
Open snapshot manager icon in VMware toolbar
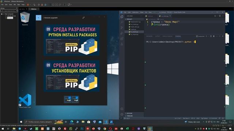45,5
